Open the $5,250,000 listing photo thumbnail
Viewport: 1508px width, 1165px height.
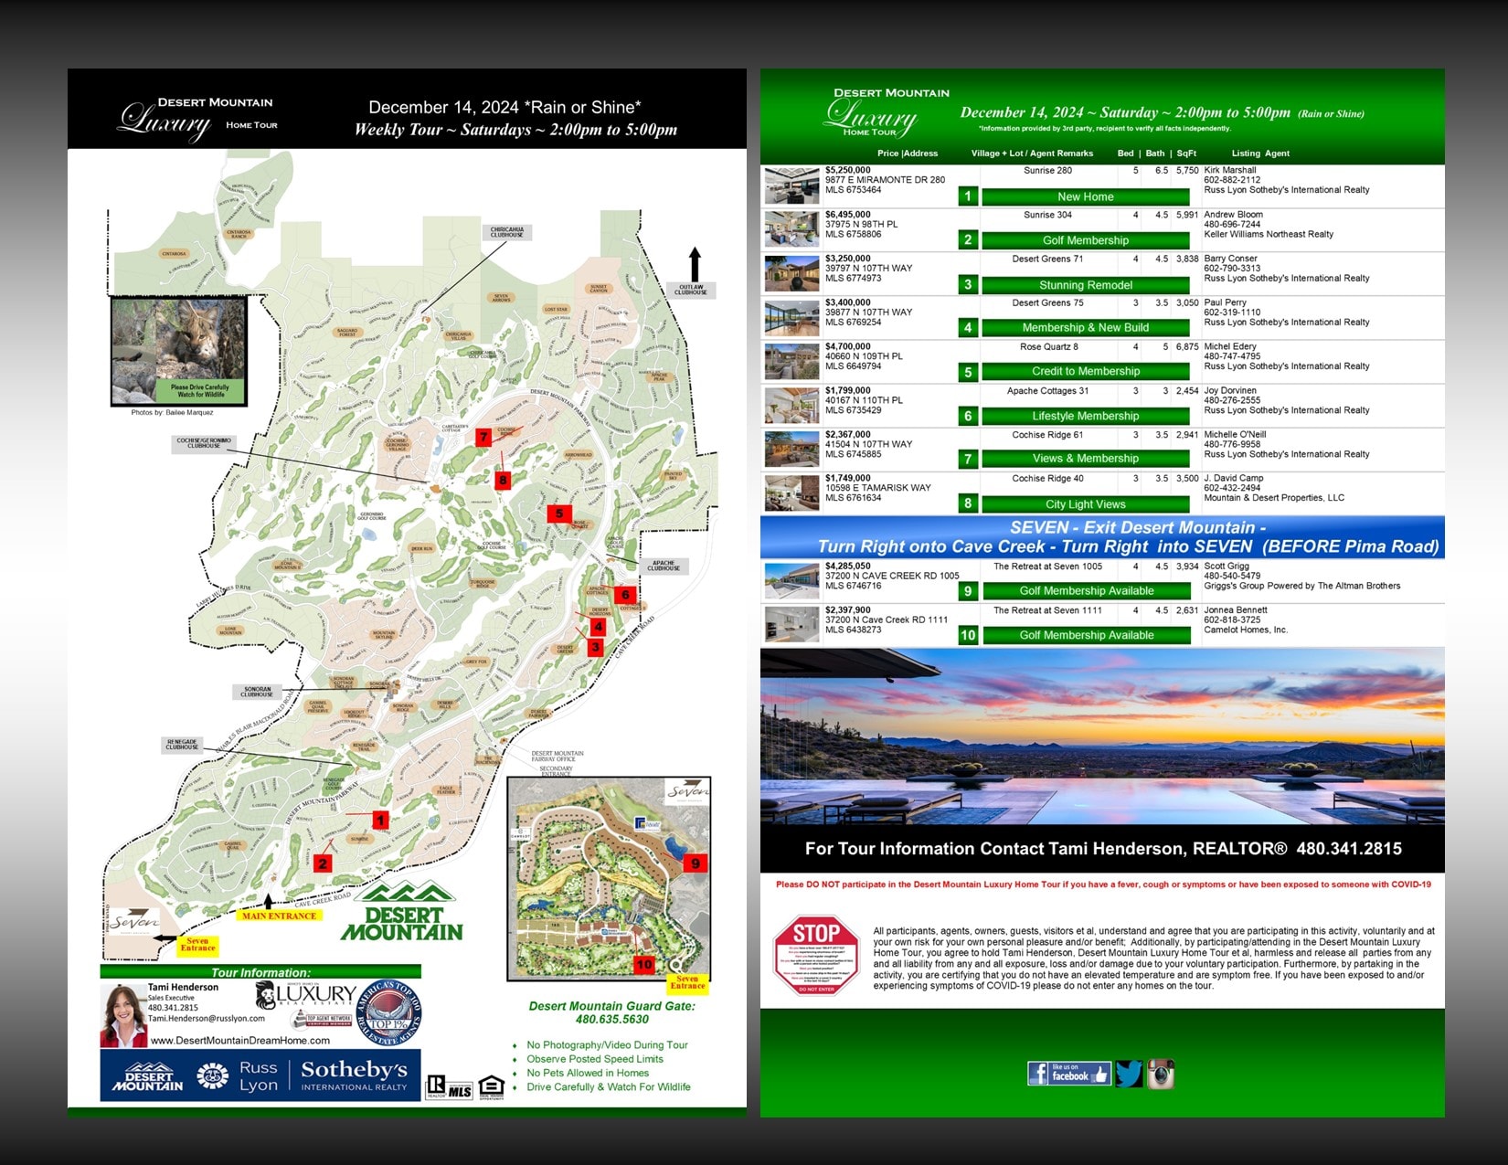tap(791, 185)
